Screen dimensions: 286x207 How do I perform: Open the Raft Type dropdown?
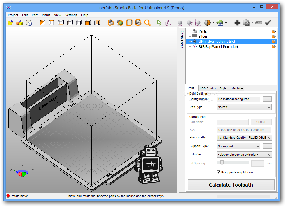[x=244, y=107]
